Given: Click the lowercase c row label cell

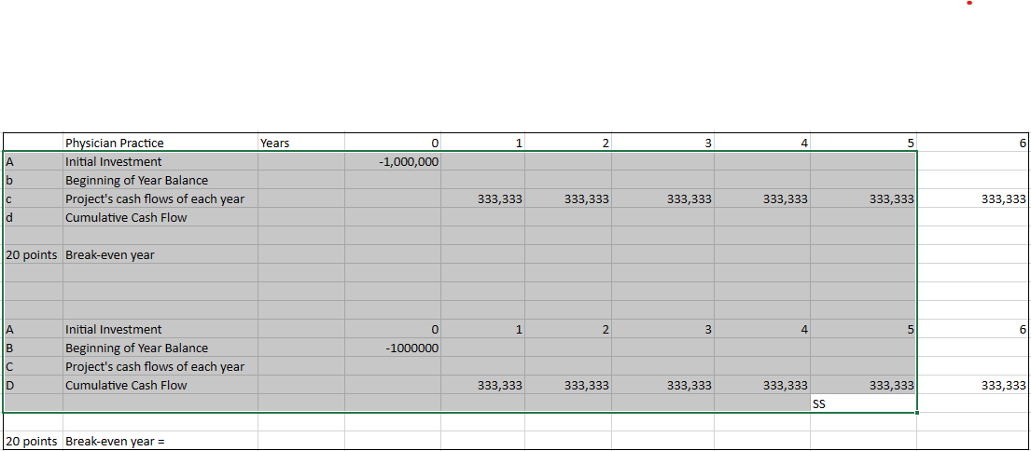Looking at the screenshot, I should click(33, 198).
